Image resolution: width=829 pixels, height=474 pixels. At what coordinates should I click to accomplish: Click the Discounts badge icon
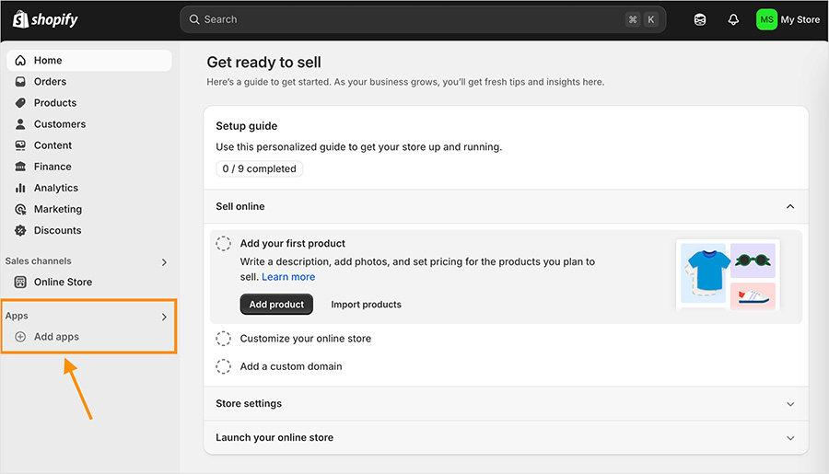point(20,230)
